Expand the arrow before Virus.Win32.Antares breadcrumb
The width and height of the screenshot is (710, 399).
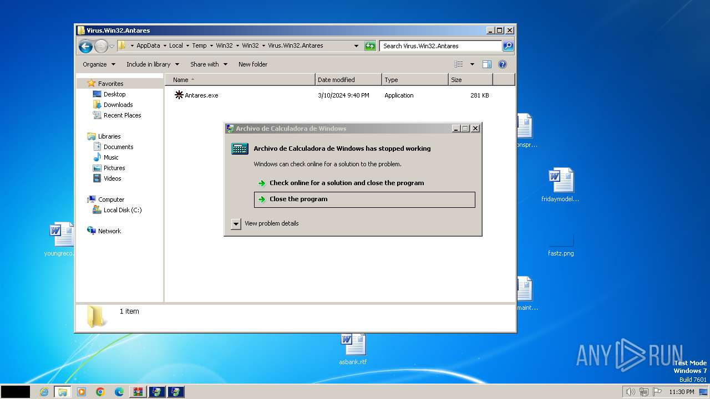pyautogui.click(x=263, y=46)
